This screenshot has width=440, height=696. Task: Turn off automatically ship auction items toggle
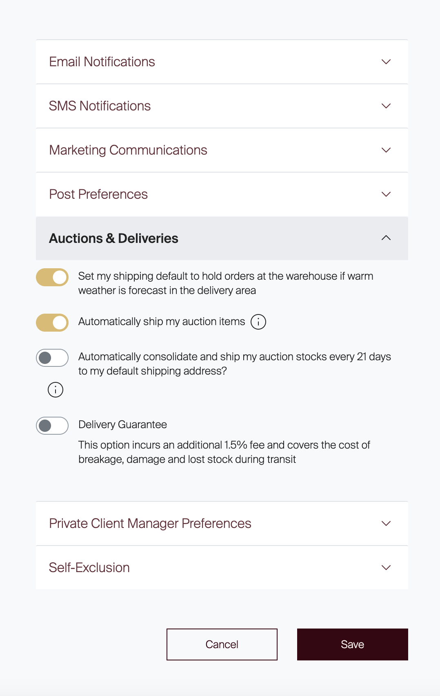coord(52,323)
